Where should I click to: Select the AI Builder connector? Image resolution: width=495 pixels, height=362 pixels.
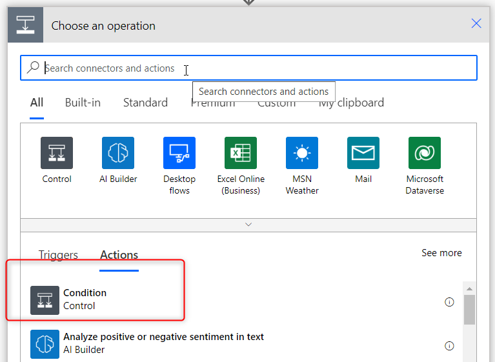(118, 153)
